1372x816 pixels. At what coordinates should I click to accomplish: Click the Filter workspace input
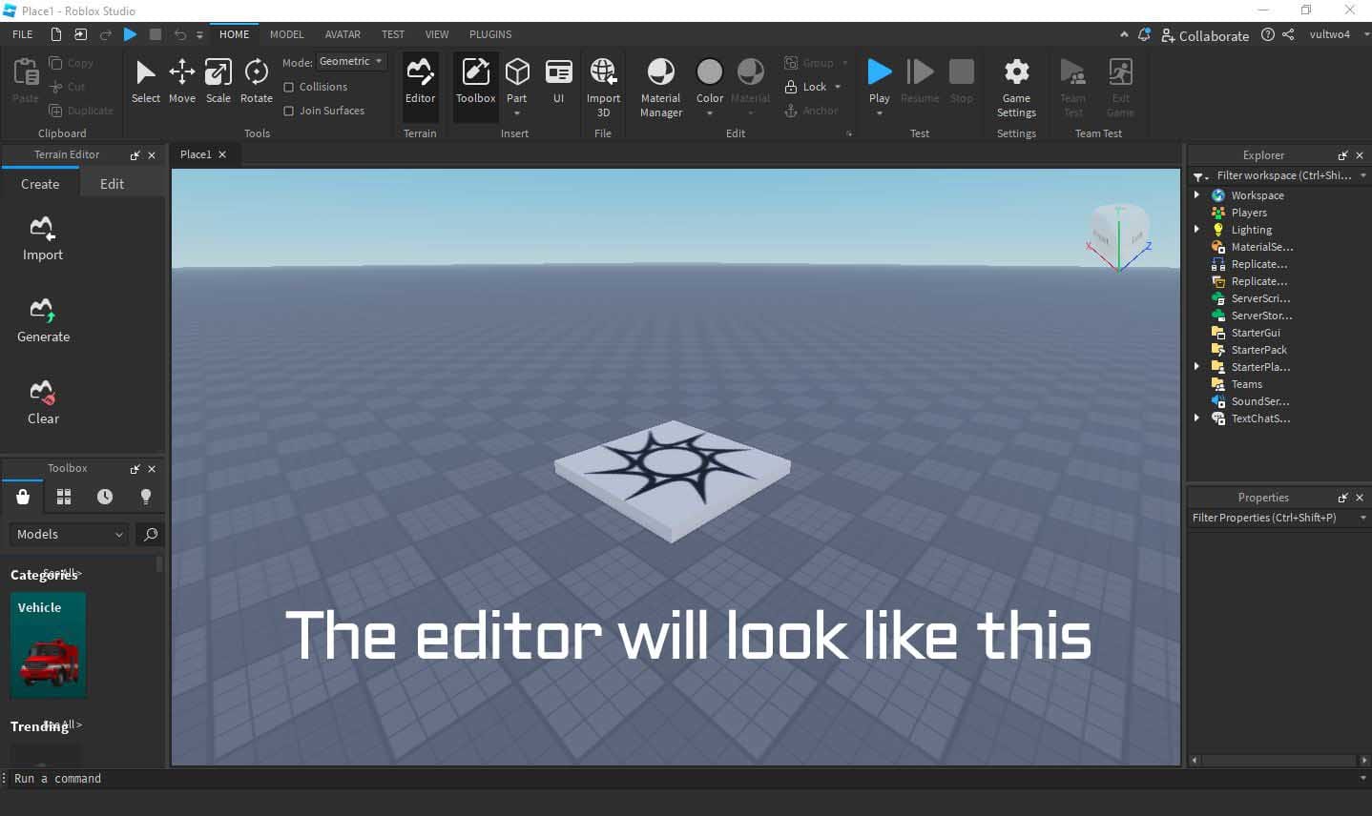click(1283, 175)
